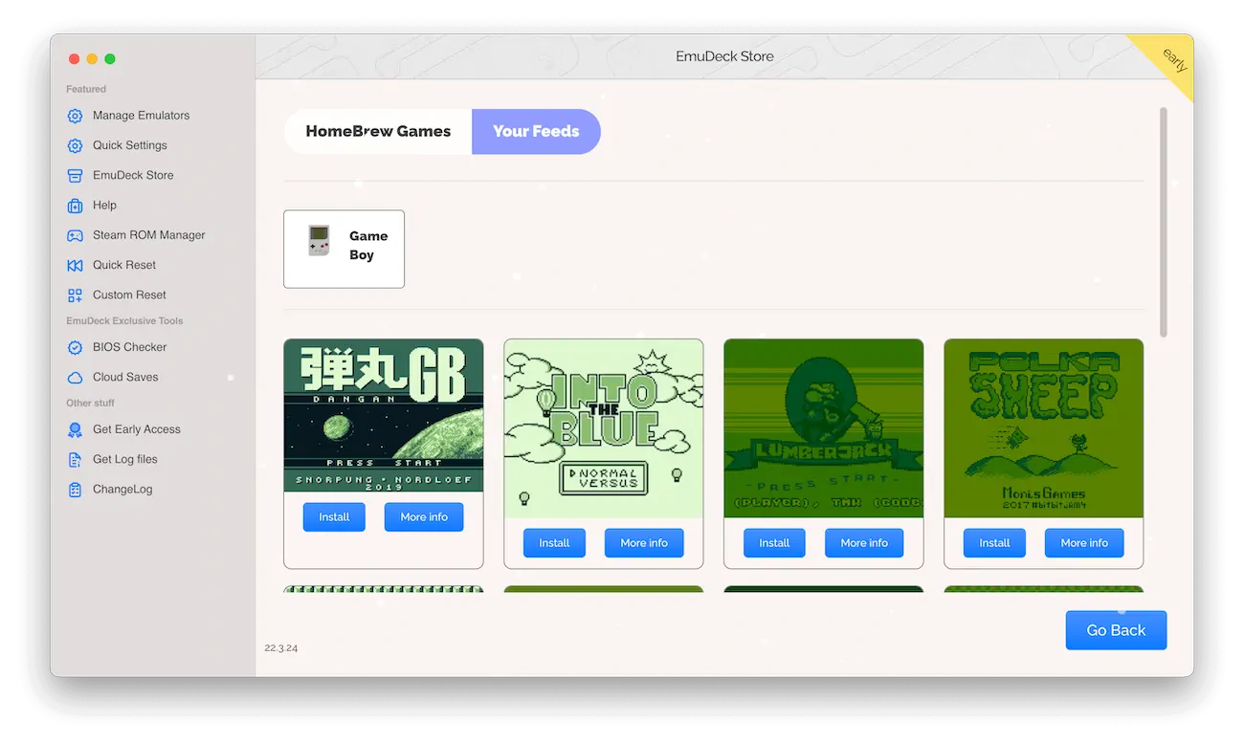Click the ChangeLog label

[x=122, y=490]
